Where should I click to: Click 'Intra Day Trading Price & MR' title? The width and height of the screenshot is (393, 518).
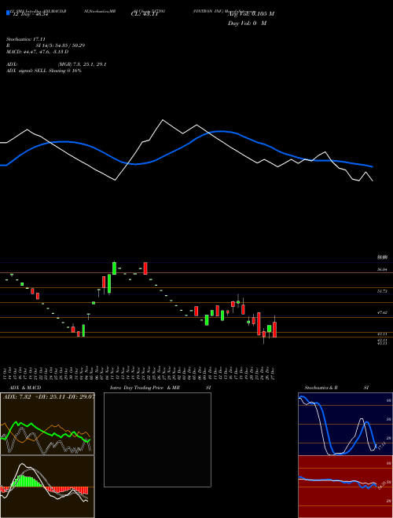(x=145, y=388)
